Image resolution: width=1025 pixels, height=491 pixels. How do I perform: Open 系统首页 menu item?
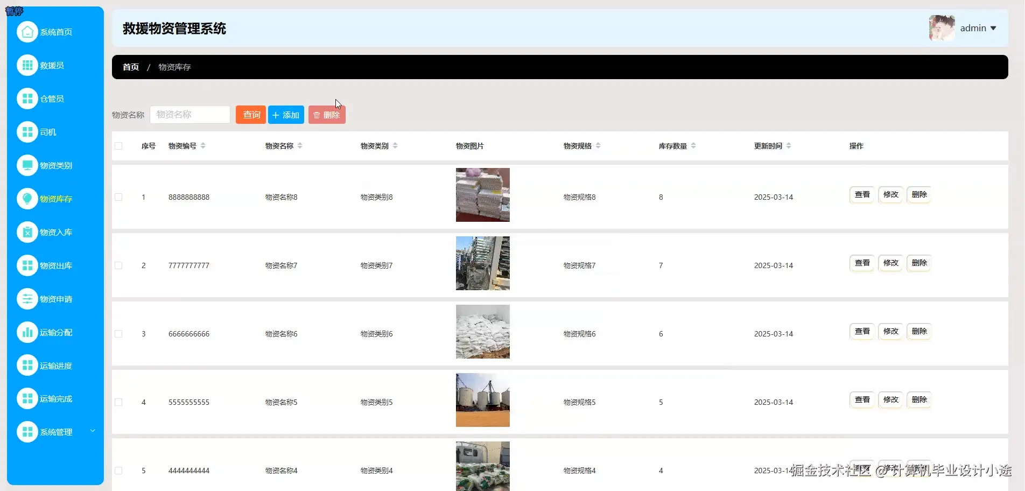(x=55, y=32)
